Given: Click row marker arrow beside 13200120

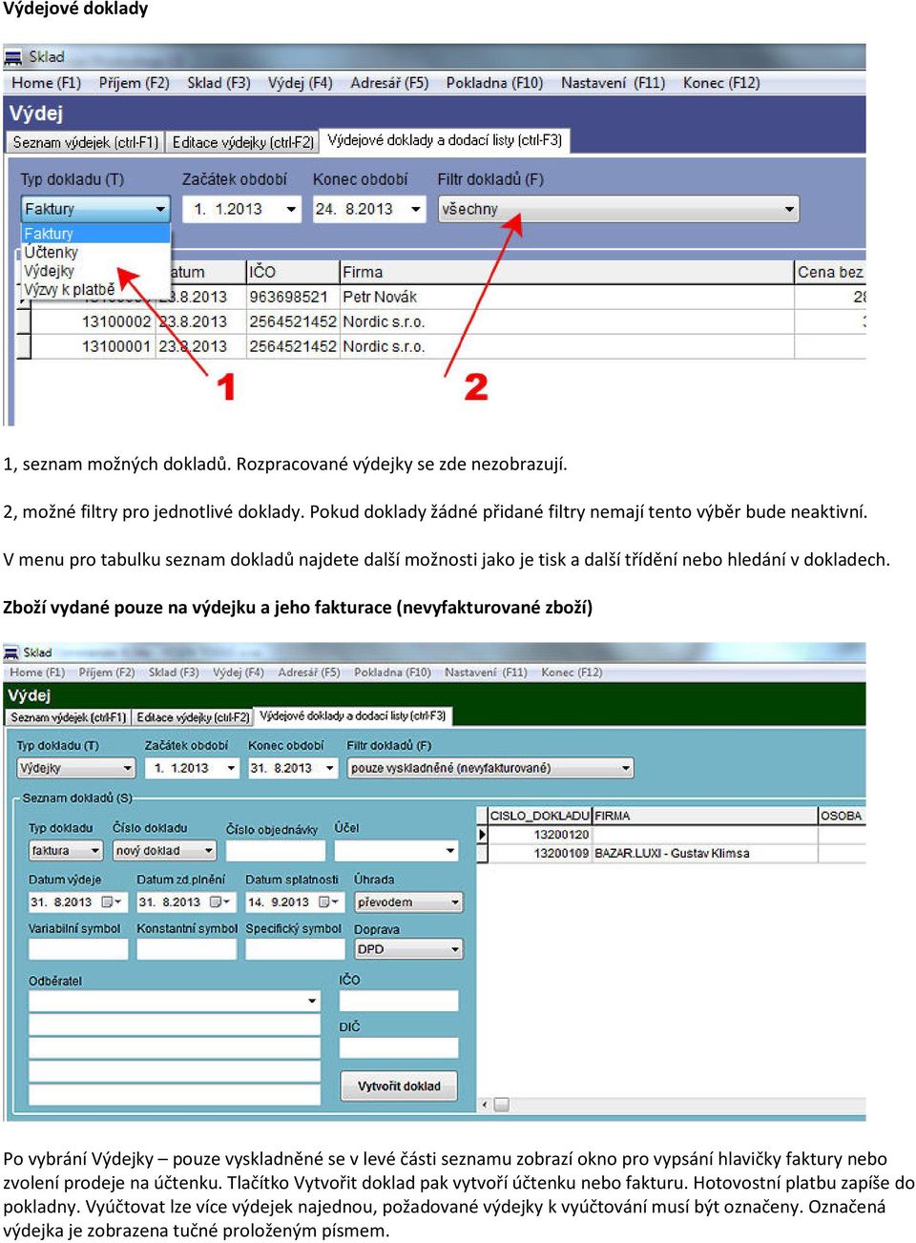Looking at the screenshot, I should (x=482, y=835).
